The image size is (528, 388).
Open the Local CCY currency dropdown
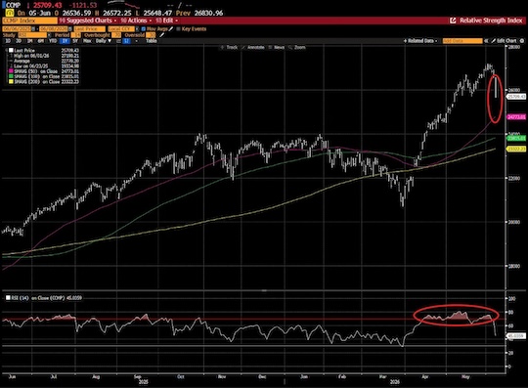pos(121,29)
